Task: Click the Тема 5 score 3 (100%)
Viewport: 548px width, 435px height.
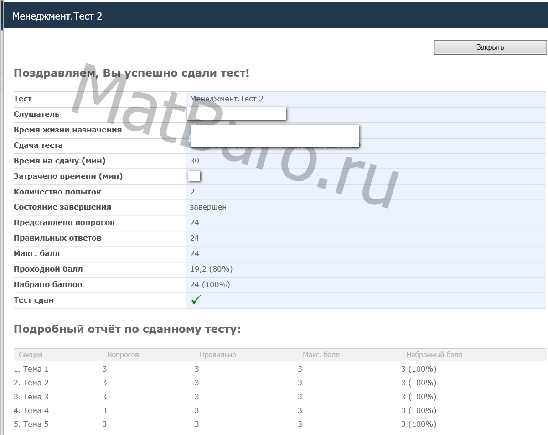Action: (x=419, y=424)
